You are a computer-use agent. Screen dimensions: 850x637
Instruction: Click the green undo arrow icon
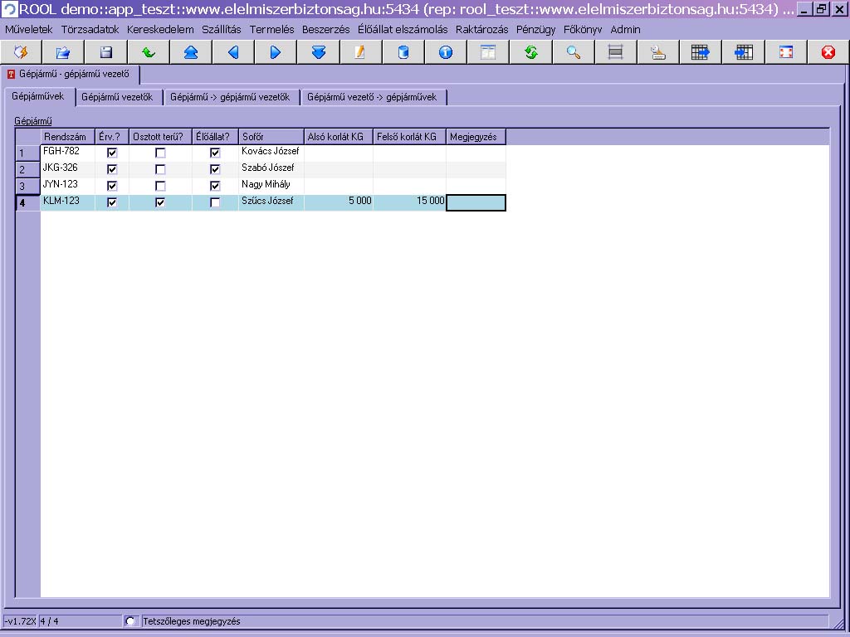coord(149,52)
